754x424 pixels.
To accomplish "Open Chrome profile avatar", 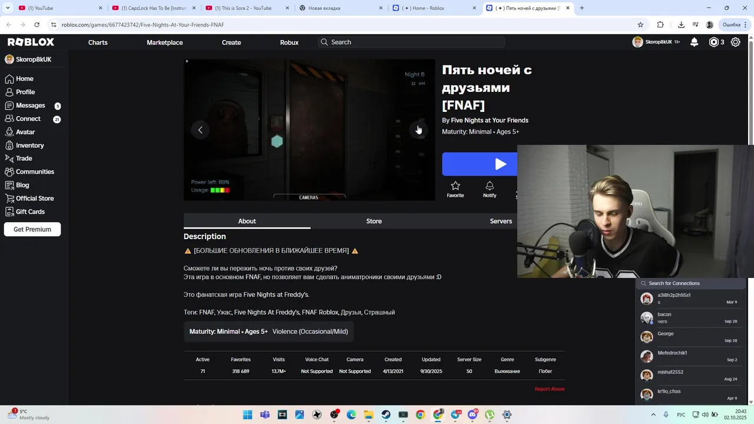I will coord(709,25).
